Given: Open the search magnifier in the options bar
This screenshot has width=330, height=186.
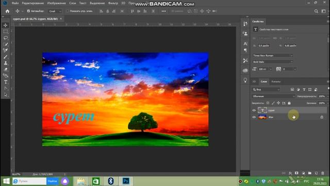Looking at the screenshot, I should pos(316,11).
